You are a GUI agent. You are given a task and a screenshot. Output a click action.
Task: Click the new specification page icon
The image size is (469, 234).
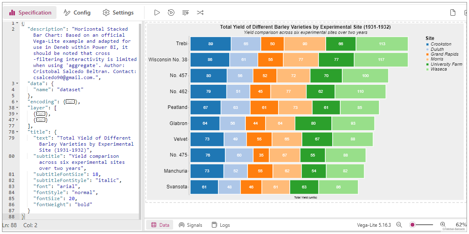[x=453, y=13]
